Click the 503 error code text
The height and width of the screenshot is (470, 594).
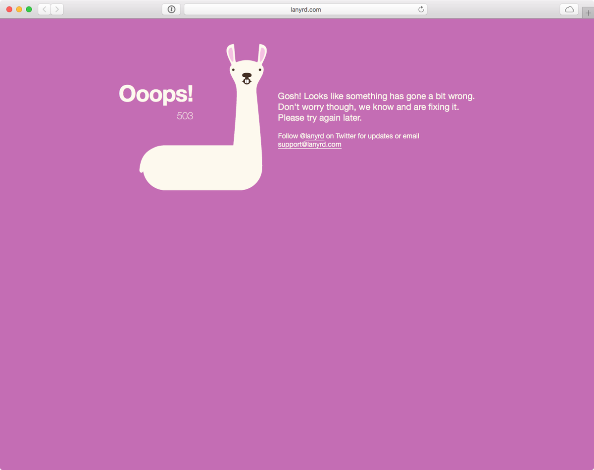pyautogui.click(x=185, y=116)
